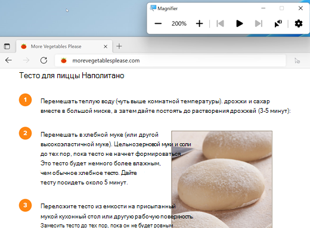Click the pizza dough balls photo
310x228 pixels.
[222, 179]
